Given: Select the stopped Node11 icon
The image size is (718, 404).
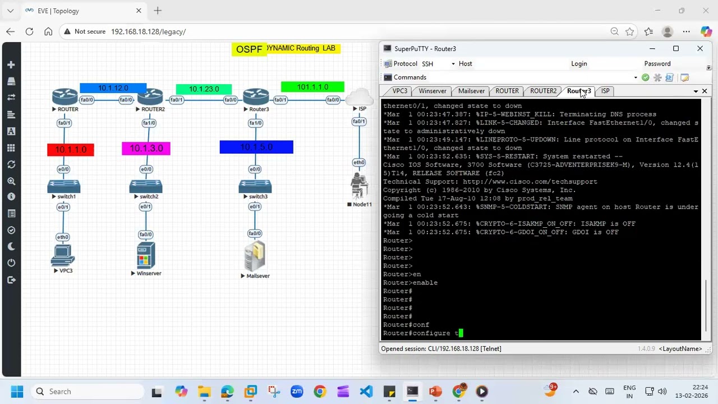Looking at the screenshot, I should (x=359, y=186).
